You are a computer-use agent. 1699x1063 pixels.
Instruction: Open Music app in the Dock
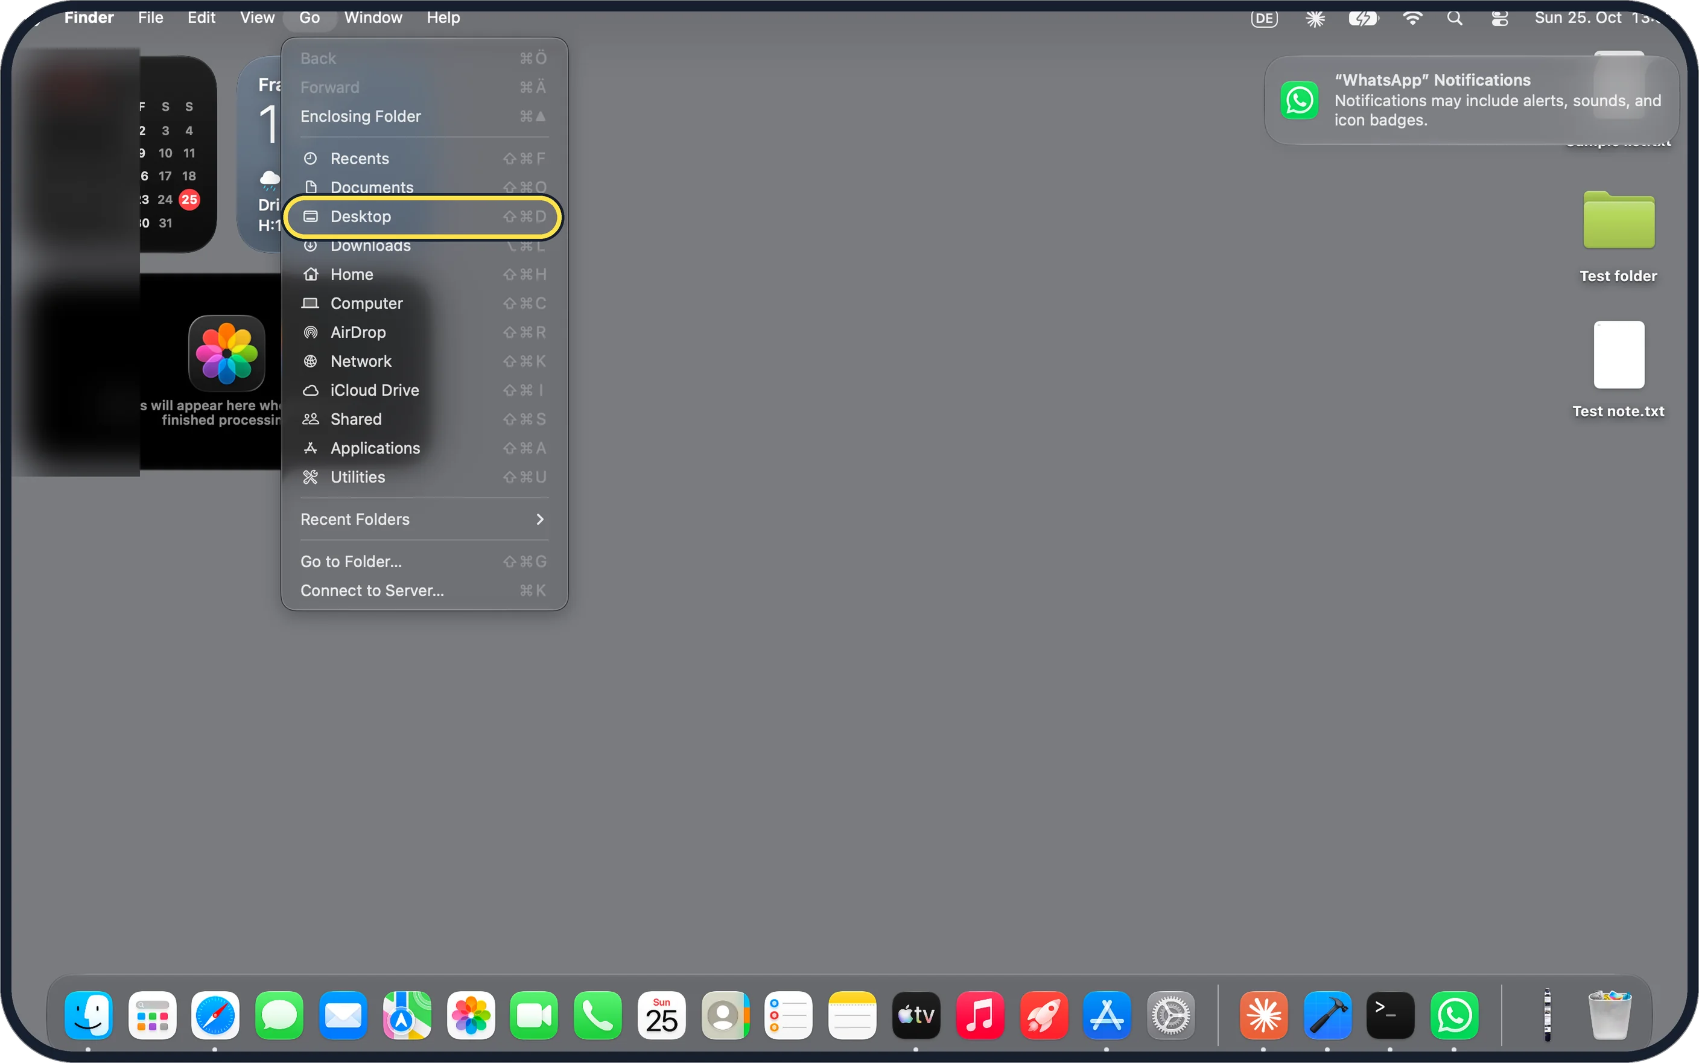(x=980, y=1015)
